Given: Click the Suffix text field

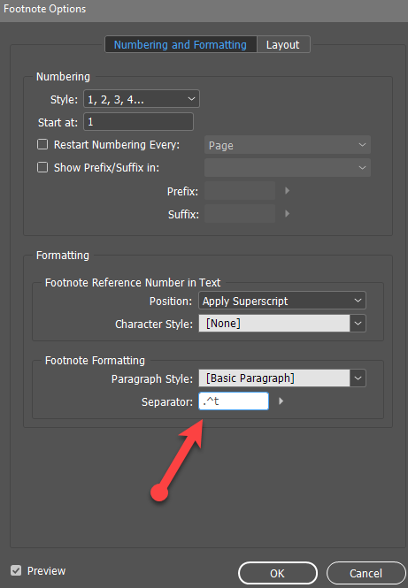Looking at the screenshot, I should [x=240, y=214].
